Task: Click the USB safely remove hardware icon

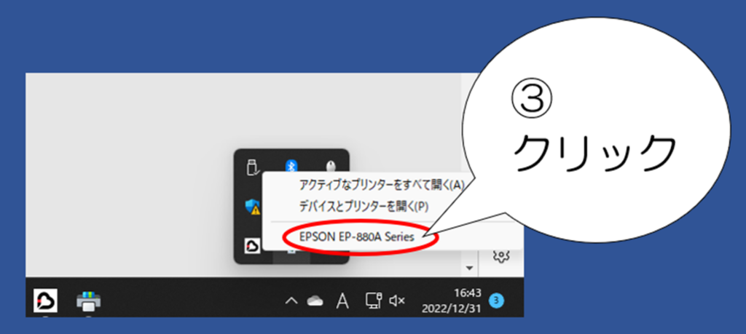Action: pos(252,167)
